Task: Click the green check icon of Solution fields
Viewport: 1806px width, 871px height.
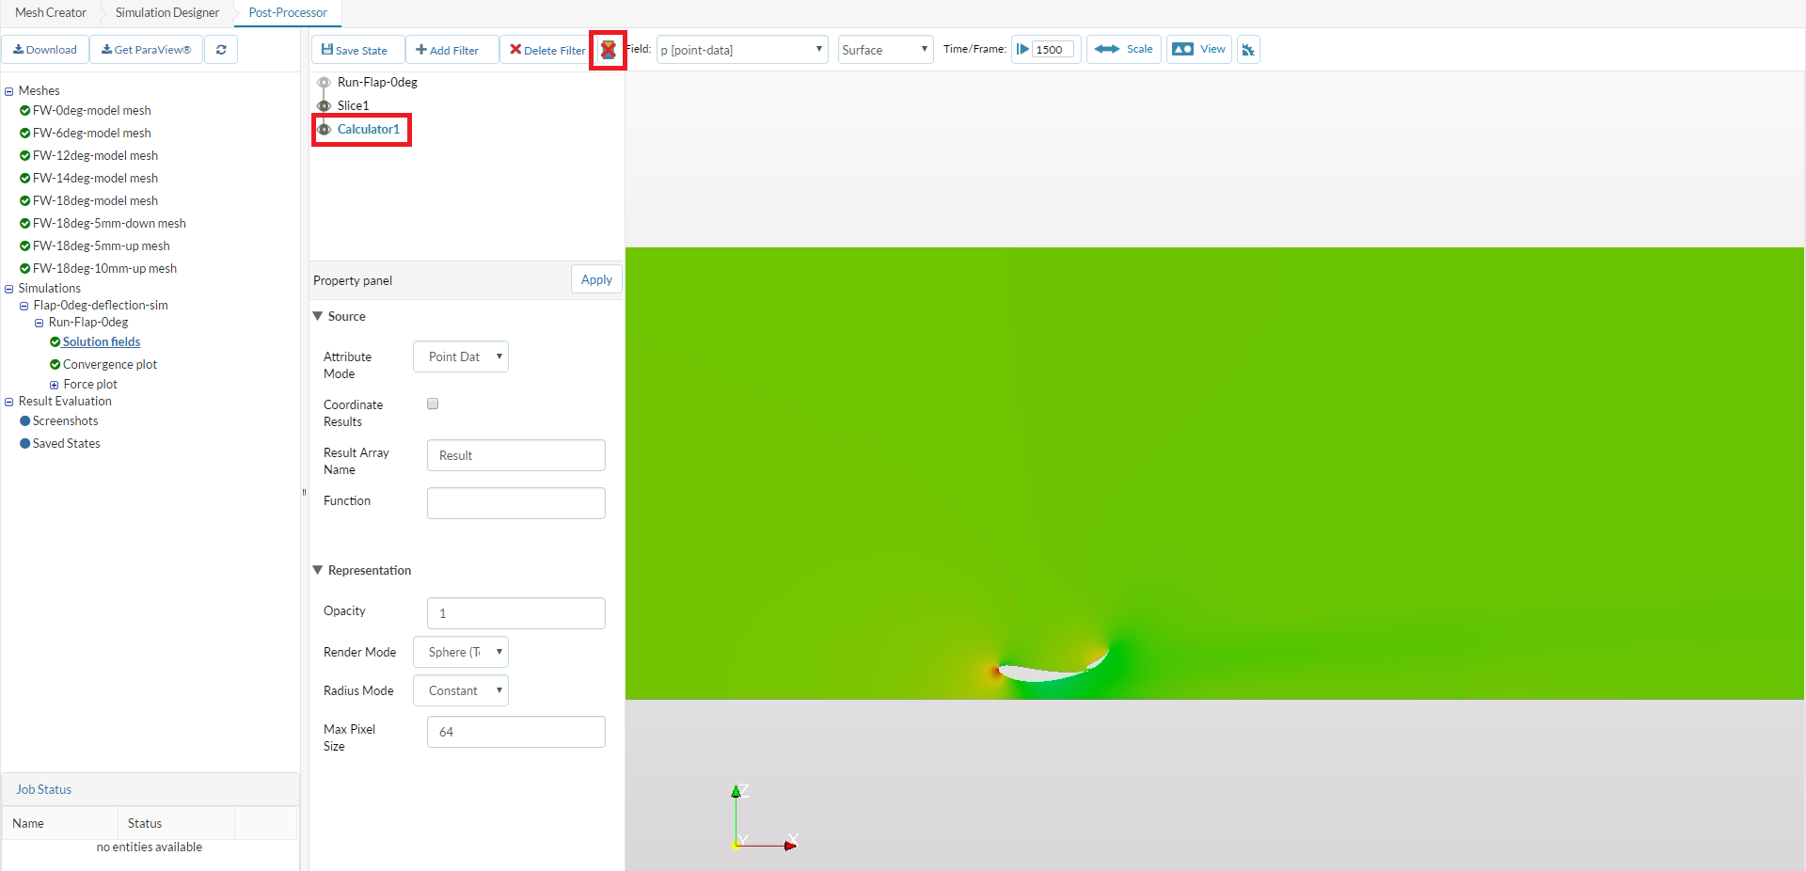Action: [x=55, y=342]
